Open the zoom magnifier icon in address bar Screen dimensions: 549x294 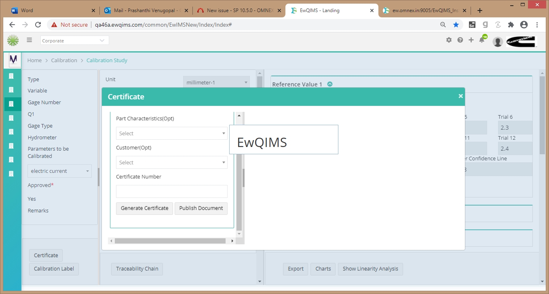click(x=443, y=25)
